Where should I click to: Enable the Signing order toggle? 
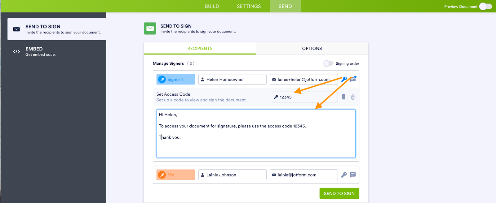coord(328,63)
